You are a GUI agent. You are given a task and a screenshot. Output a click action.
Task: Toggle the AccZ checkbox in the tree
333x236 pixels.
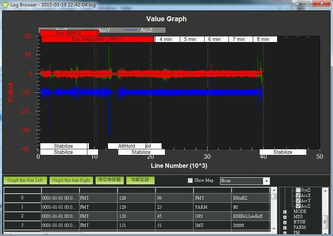coord(298,206)
